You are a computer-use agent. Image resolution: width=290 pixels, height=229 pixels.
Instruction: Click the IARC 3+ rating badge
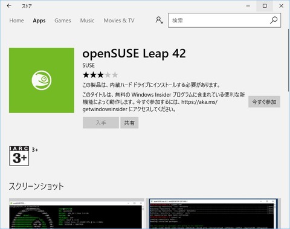[19, 156]
